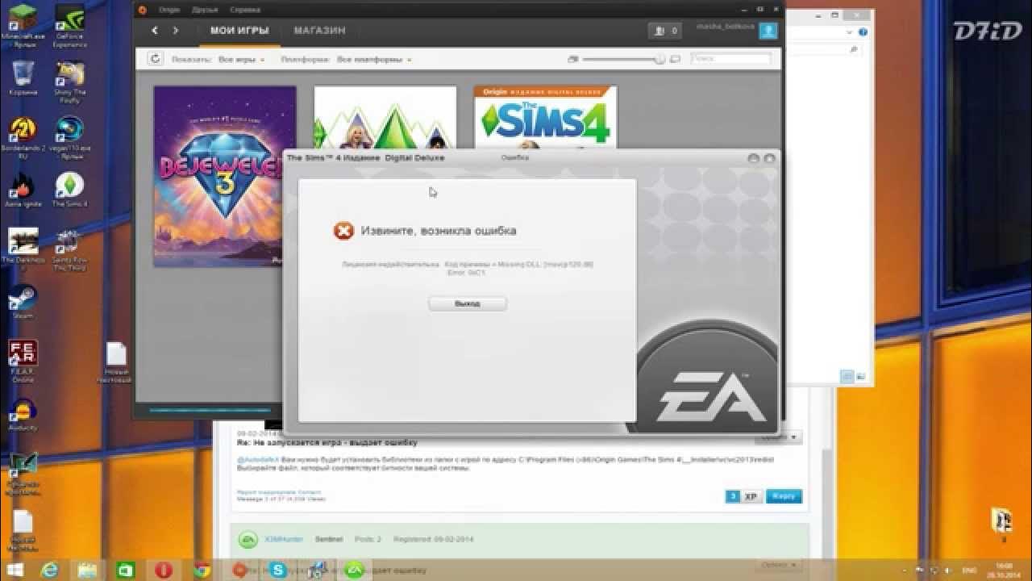Launch Saints Row The Third shortcut
Viewport: 1032px width, 581px height.
tap(70, 250)
